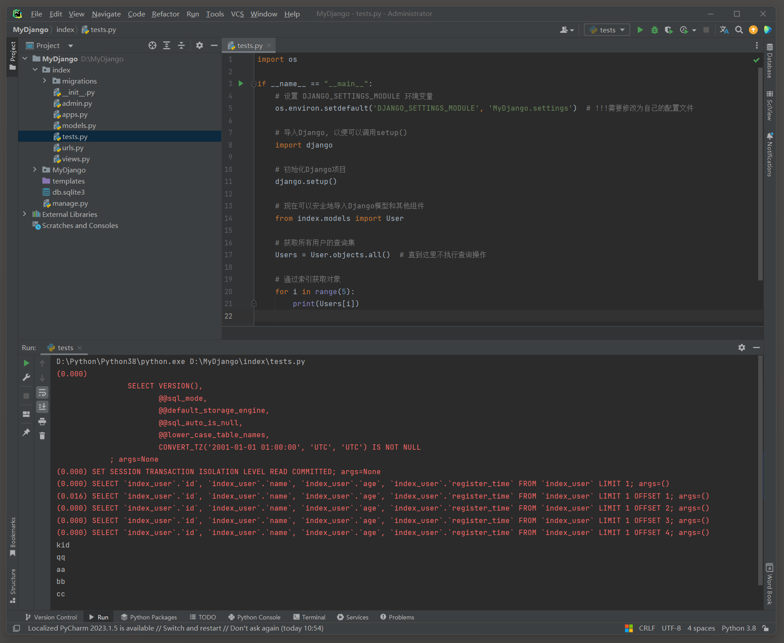Open models.py in project tree
Viewport: 784px width, 643px height.
pyautogui.click(x=79, y=125)
